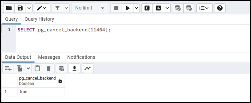Viewport: 251px width, 103px height.
Task: Open the macros list menu
Action: point(205,8)
